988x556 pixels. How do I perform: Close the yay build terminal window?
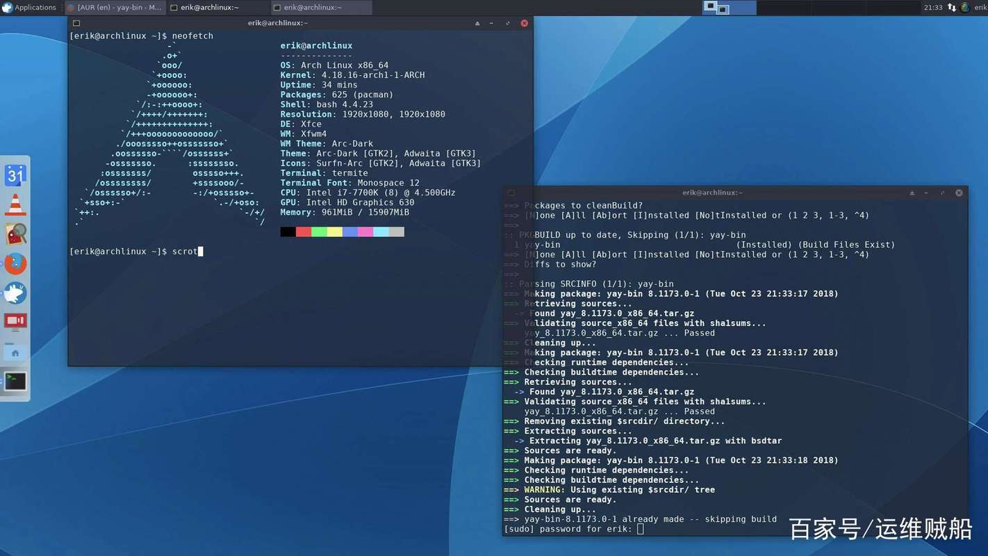click(x=960, y=193)
